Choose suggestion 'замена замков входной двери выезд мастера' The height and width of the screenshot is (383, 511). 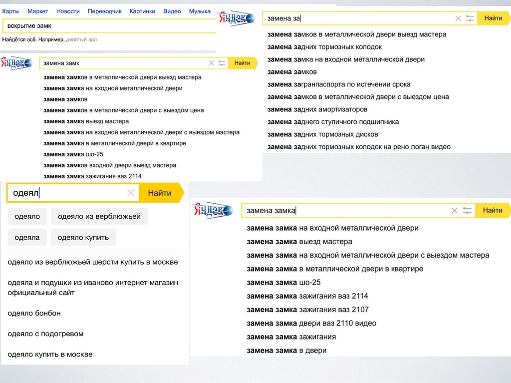tap(110, 165)
